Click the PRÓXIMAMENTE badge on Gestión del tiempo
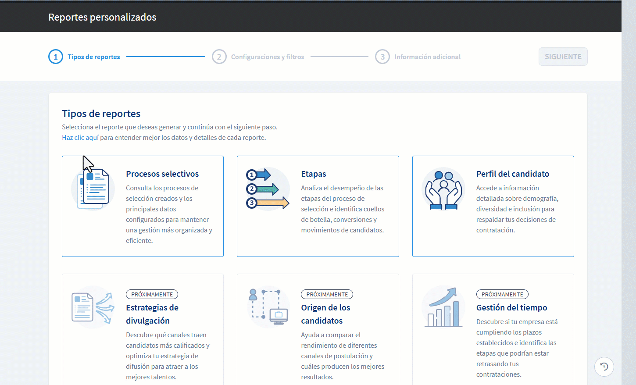The width and height of the screenshot is (636, 385). pyautogui.click(x=502, y=294)
